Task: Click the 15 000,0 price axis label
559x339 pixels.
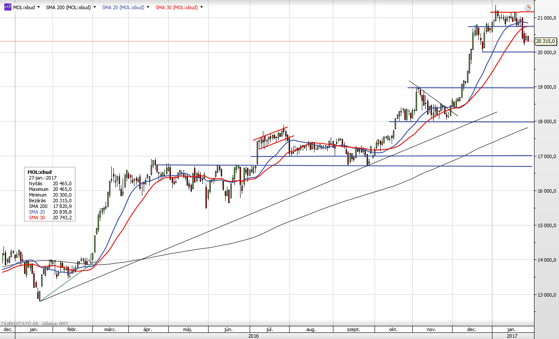Action: [x=547, y=225]
